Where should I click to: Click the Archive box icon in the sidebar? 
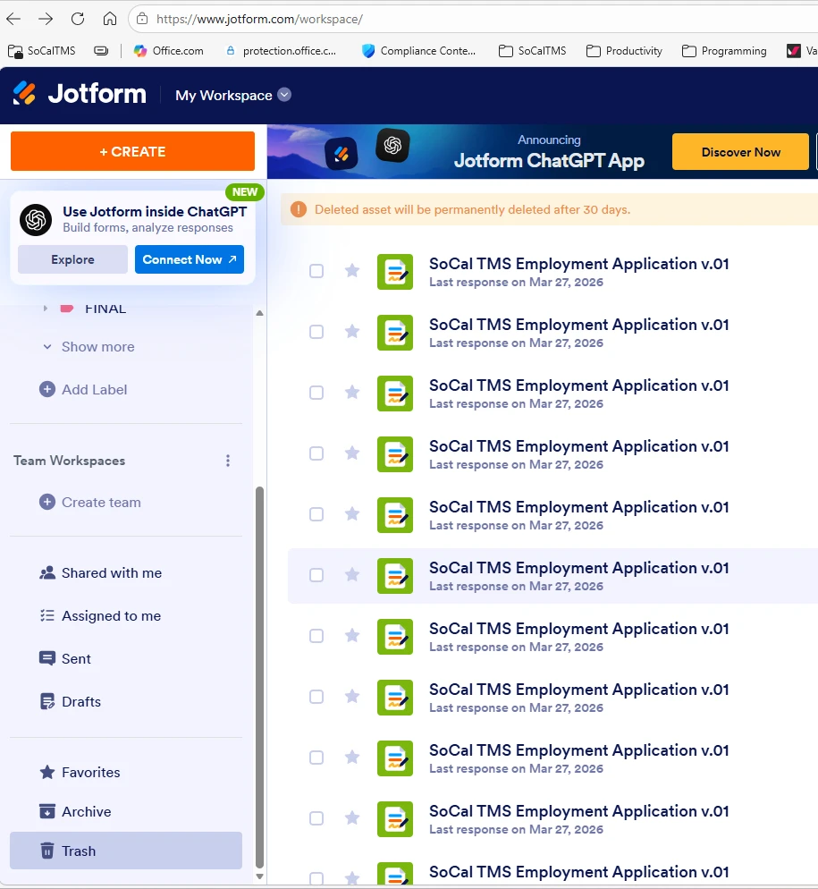pos(47,811)
